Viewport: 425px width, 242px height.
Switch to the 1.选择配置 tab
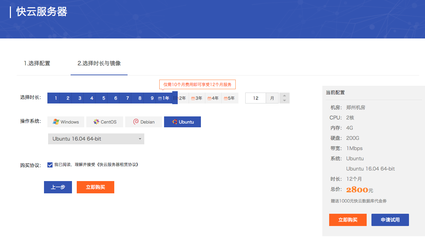point(37,63)
